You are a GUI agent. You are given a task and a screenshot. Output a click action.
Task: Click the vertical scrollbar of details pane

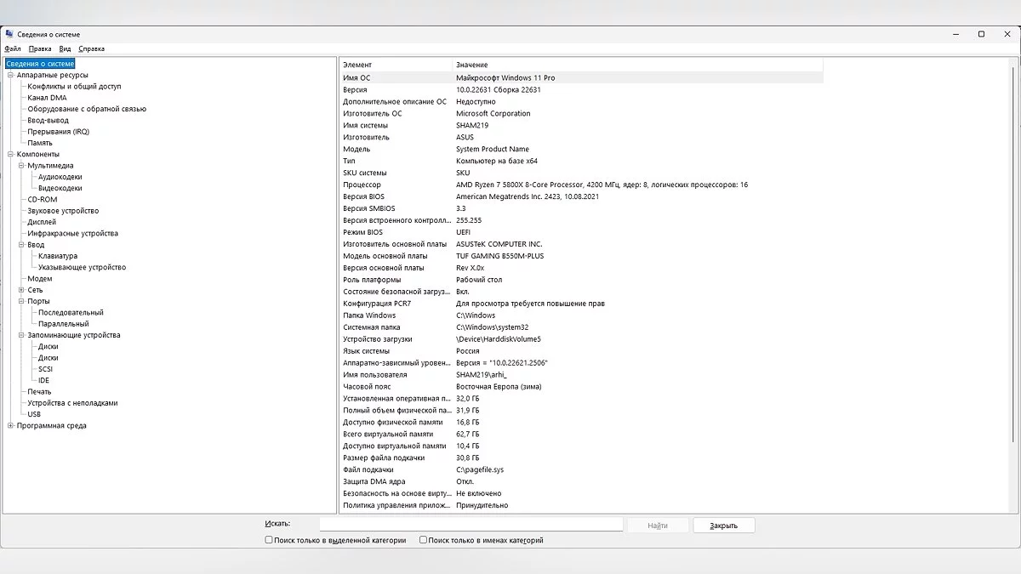[x=1012, y=255]
